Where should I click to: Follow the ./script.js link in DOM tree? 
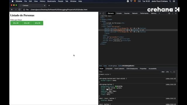pos(117,39)
